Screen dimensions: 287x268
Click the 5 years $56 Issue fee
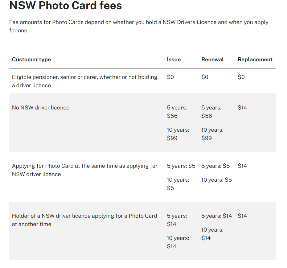click(177, 112)
